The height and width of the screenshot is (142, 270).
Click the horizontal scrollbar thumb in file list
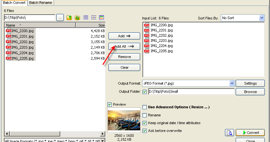point(35,134)
